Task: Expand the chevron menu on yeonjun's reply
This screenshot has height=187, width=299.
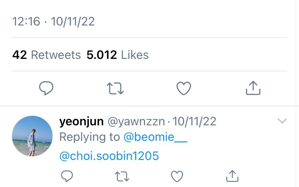Action: (282, 121)
